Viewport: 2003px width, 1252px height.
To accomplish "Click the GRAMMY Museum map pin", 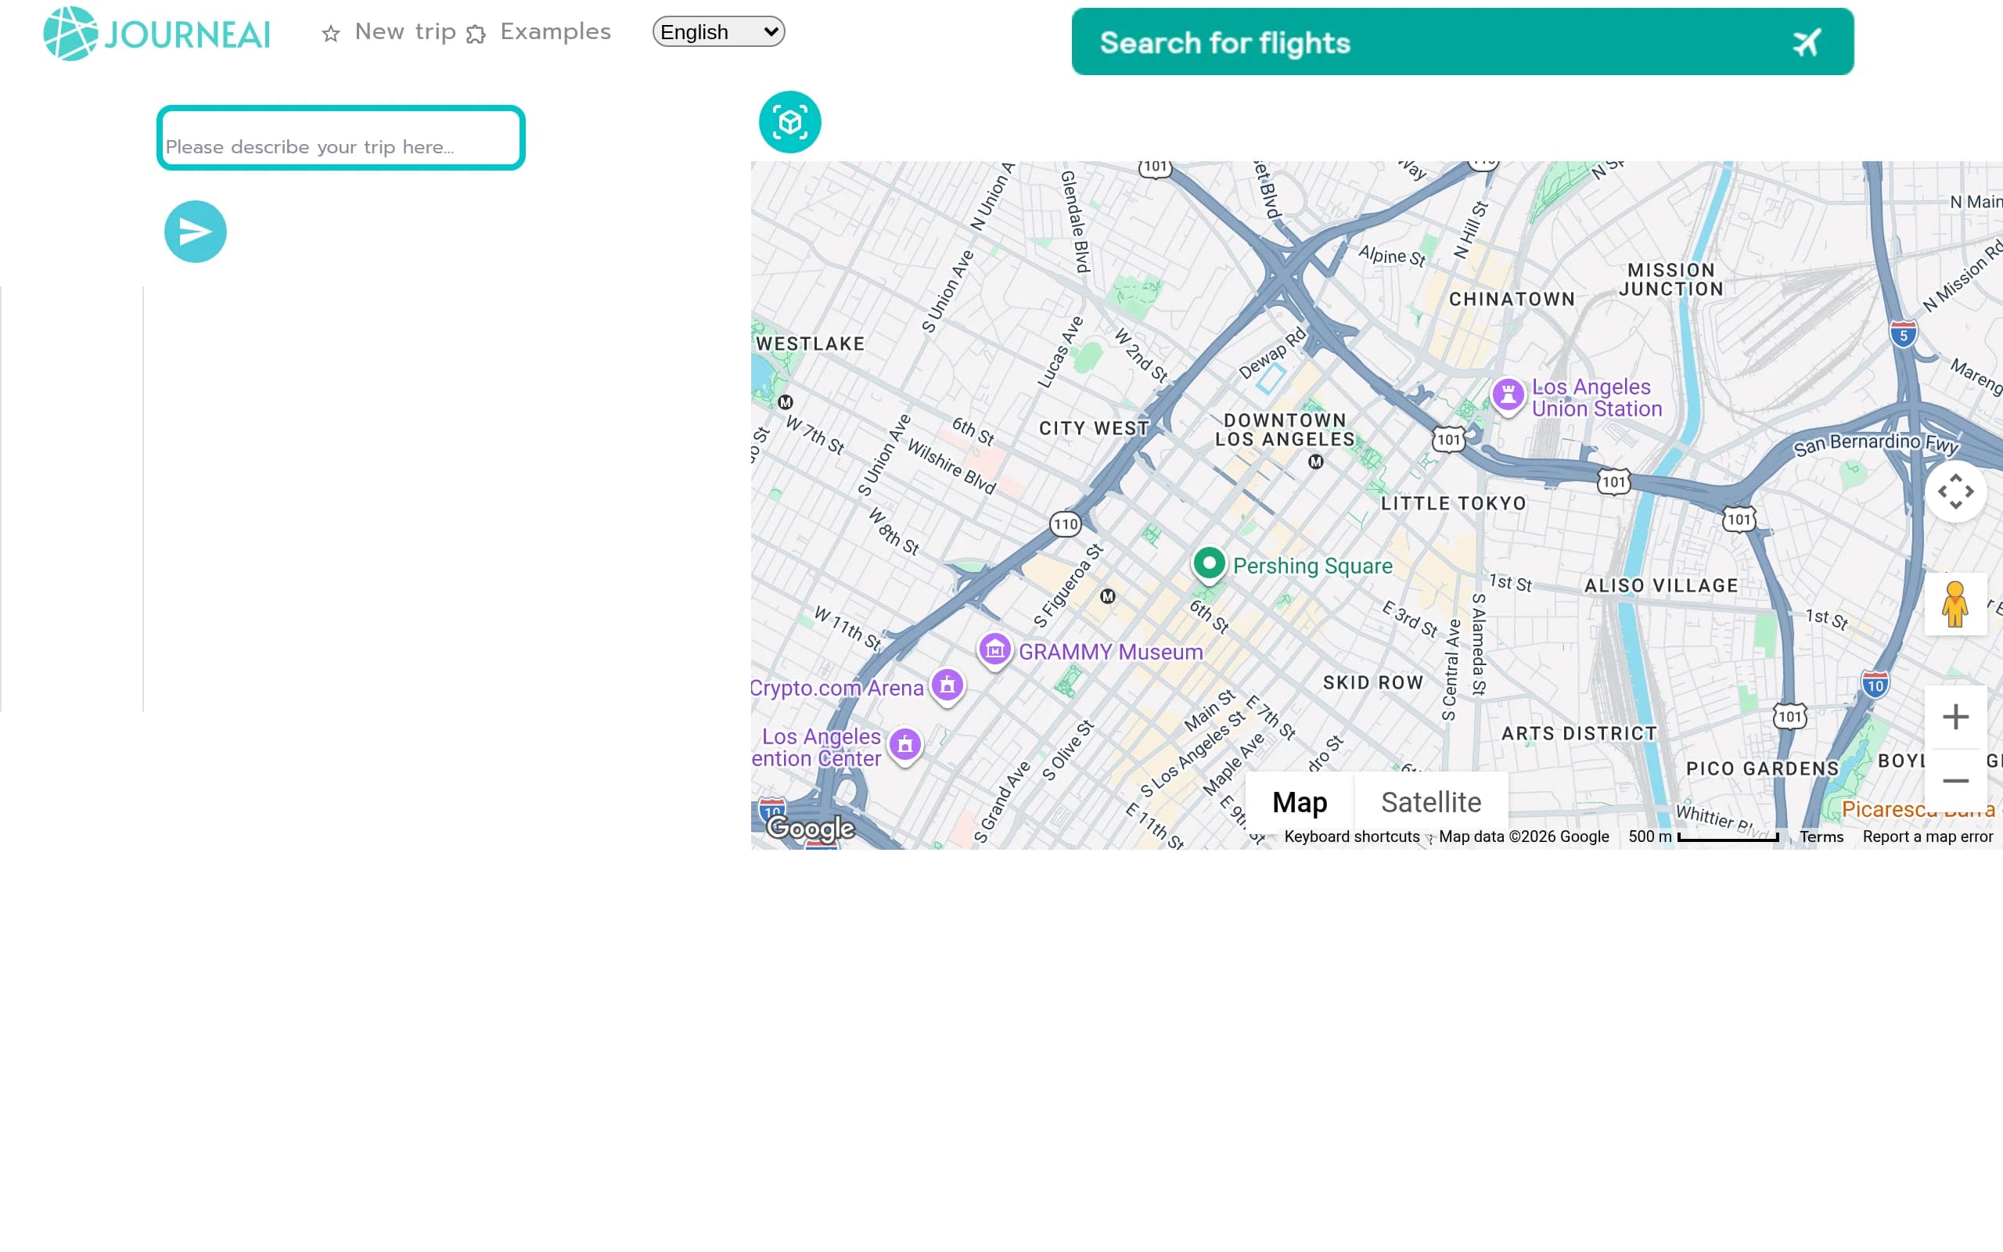I will (x=995, y=651).
